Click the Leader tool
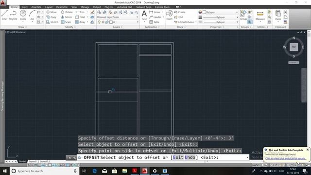Screen dimensions: 311x175 pos(155,17)
